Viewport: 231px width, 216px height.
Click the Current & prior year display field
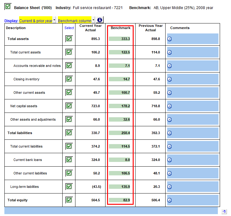click(36, 20)
